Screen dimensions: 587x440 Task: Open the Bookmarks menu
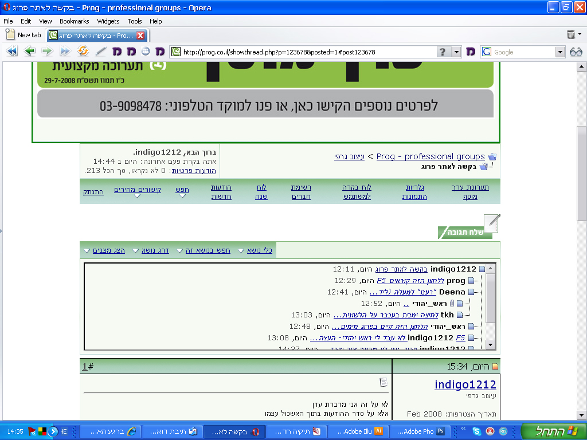[74, 21]
